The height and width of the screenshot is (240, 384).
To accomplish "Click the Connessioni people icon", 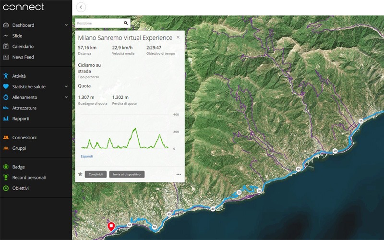I will [6, 137].
